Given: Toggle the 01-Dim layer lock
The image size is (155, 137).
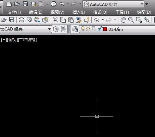Looking at the screenshot, I should coord(100,29).
